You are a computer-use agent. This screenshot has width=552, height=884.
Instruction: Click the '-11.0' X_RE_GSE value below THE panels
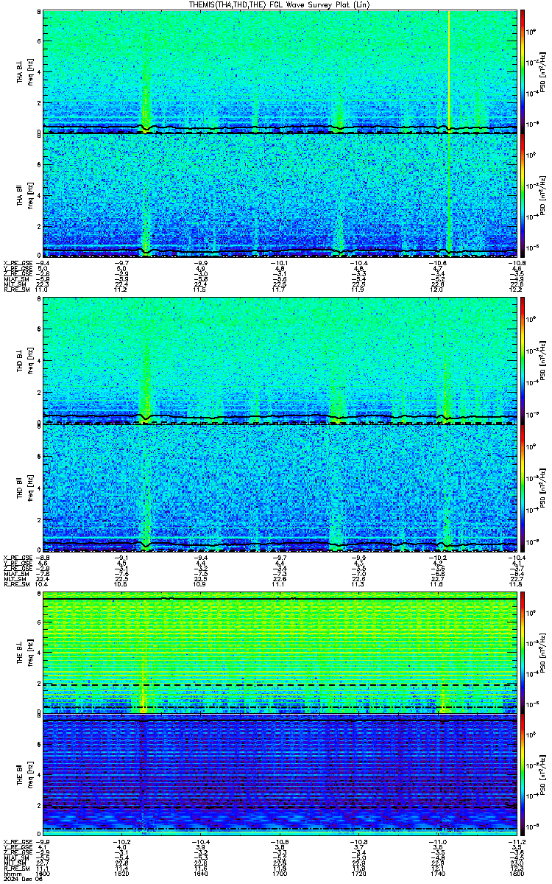[438, 842]
